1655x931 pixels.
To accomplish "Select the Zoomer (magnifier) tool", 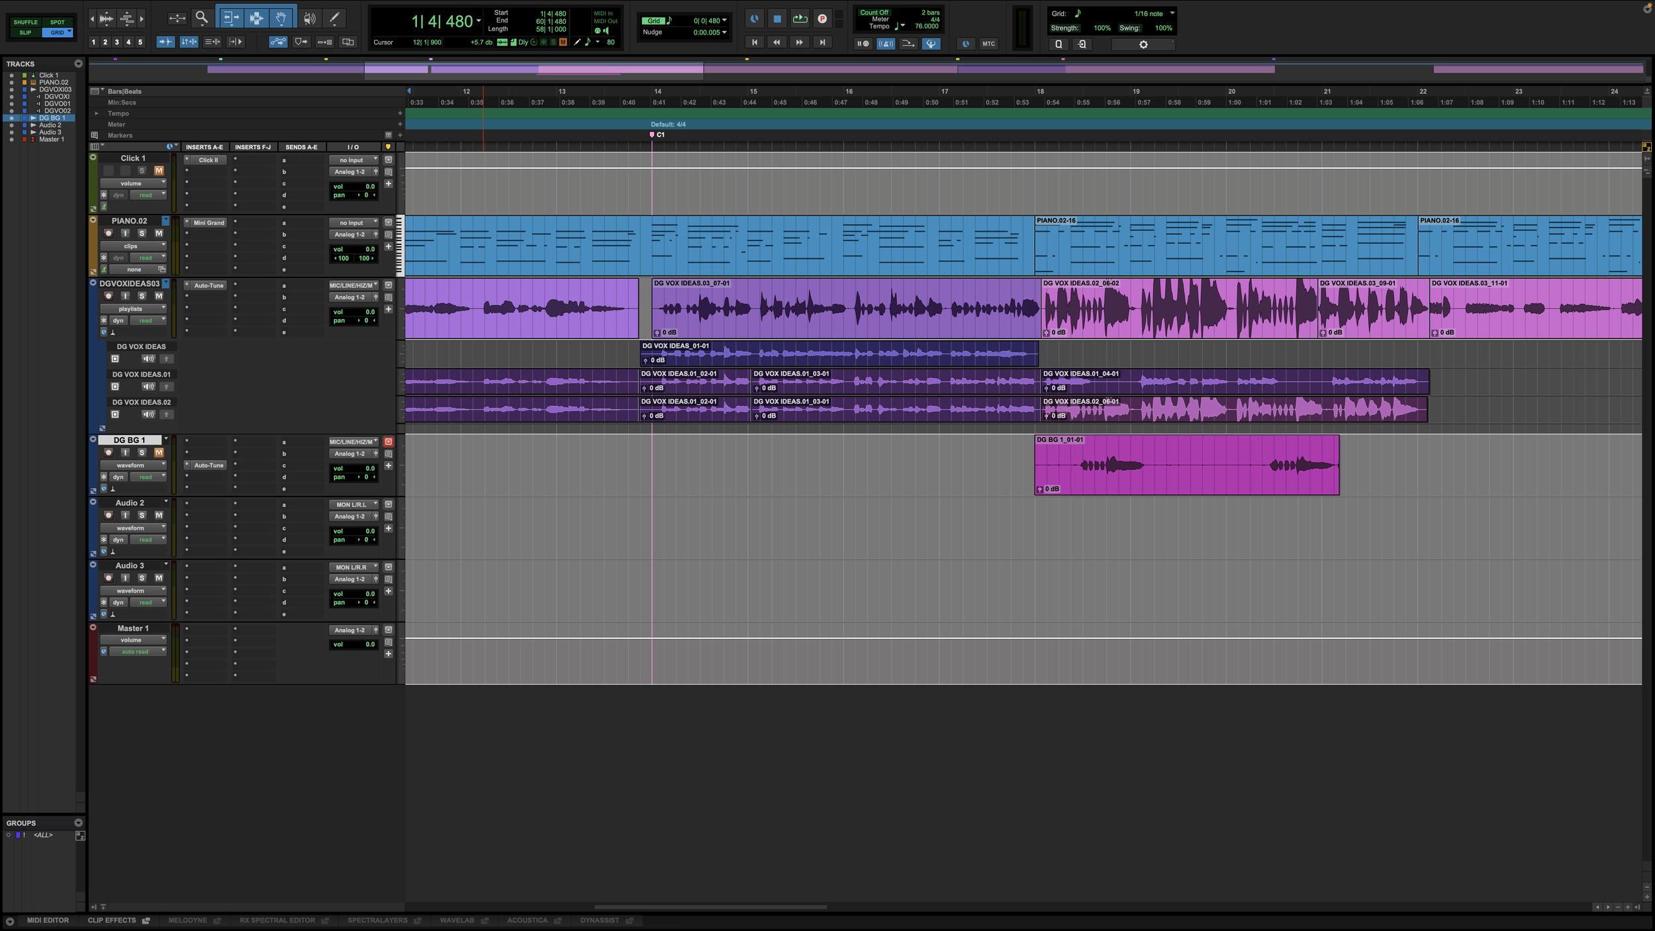I will tap(202, 18).
